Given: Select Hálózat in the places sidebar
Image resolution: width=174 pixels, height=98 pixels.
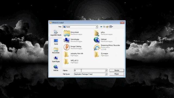Looking at the screenshot, I should [x=56, y=68].
